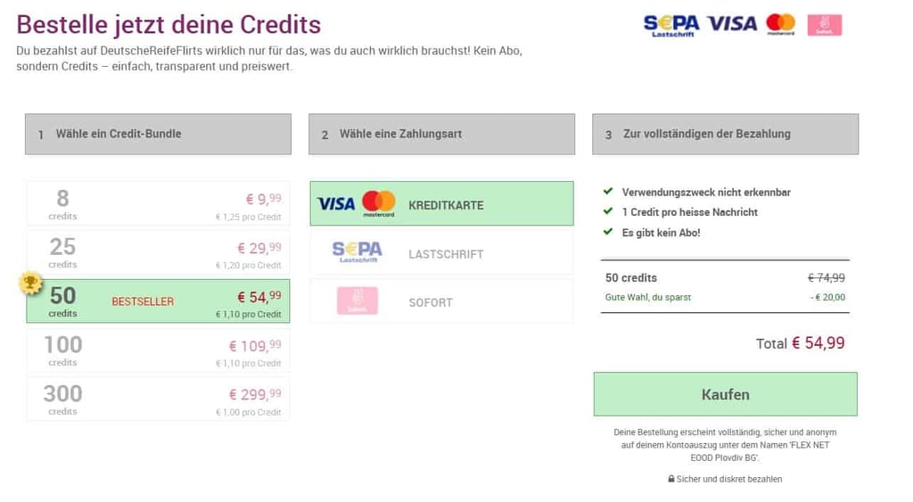Click the VISA logo in the header
This screenshot has height=502, width=913.
pyautogui.click(x=732, y=24)
